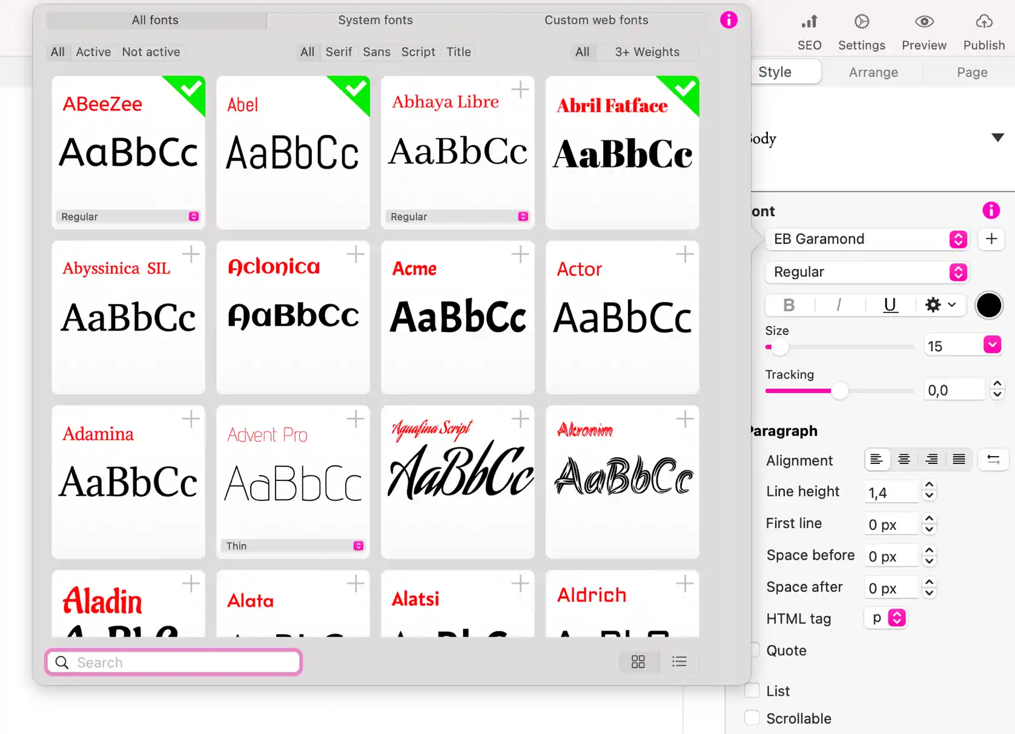Open the EB Garamond font dropdown
This screenshot has width=1015, height=734.
(x=957, y=239)
